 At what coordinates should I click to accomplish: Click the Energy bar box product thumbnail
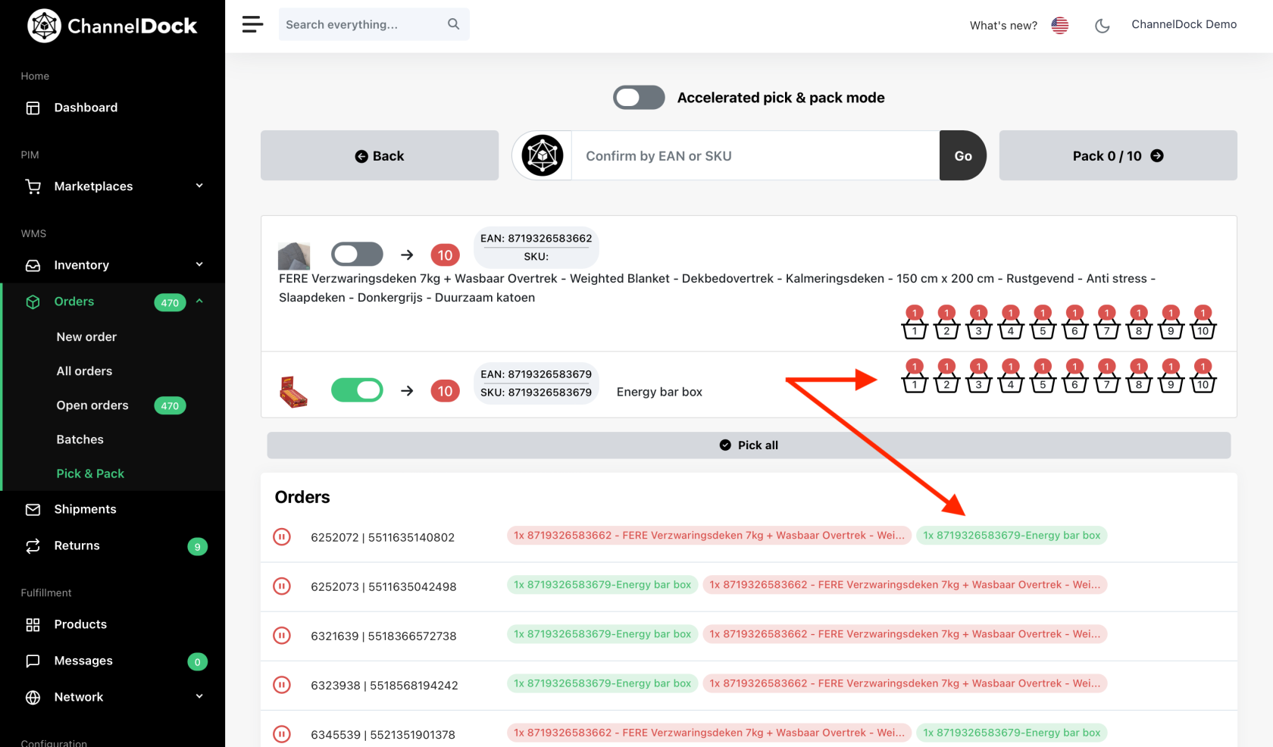(293, 392)
